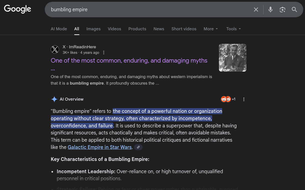Image resolution: width=305 pixels, height=190 pixels.
Task: Open the "One of the most common" result
Action: coord(129,61)
